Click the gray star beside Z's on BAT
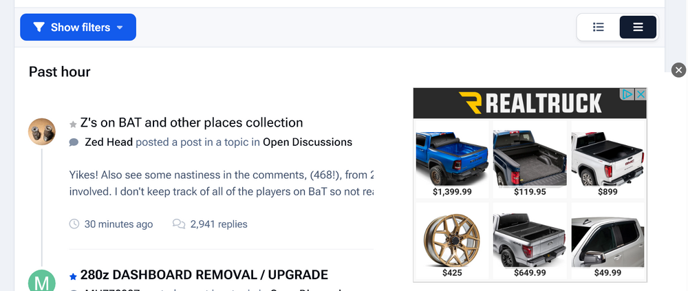The image size is (688, 291). (74, 125)
